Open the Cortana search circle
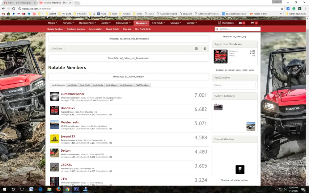Image resolution: width=309 pixels, height=193 pixels. (13, 189)
